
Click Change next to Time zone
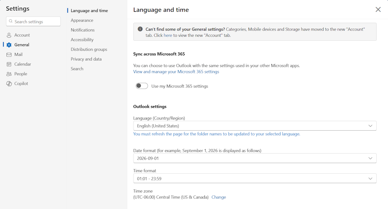(219, 197)
